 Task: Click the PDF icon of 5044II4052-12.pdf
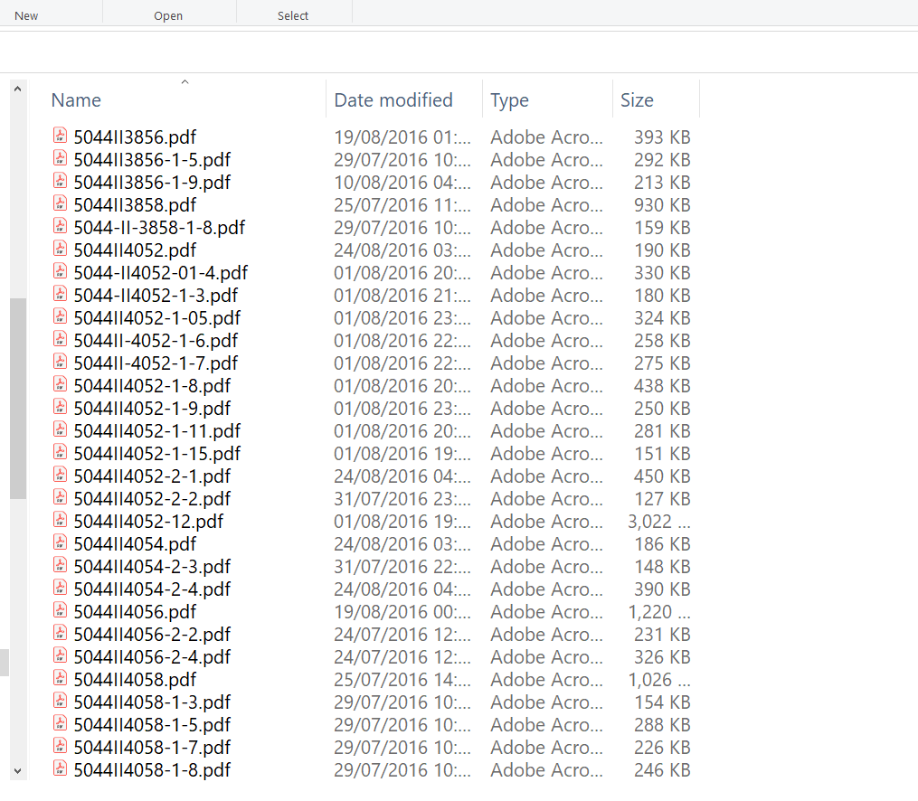(x=61, y=521)
